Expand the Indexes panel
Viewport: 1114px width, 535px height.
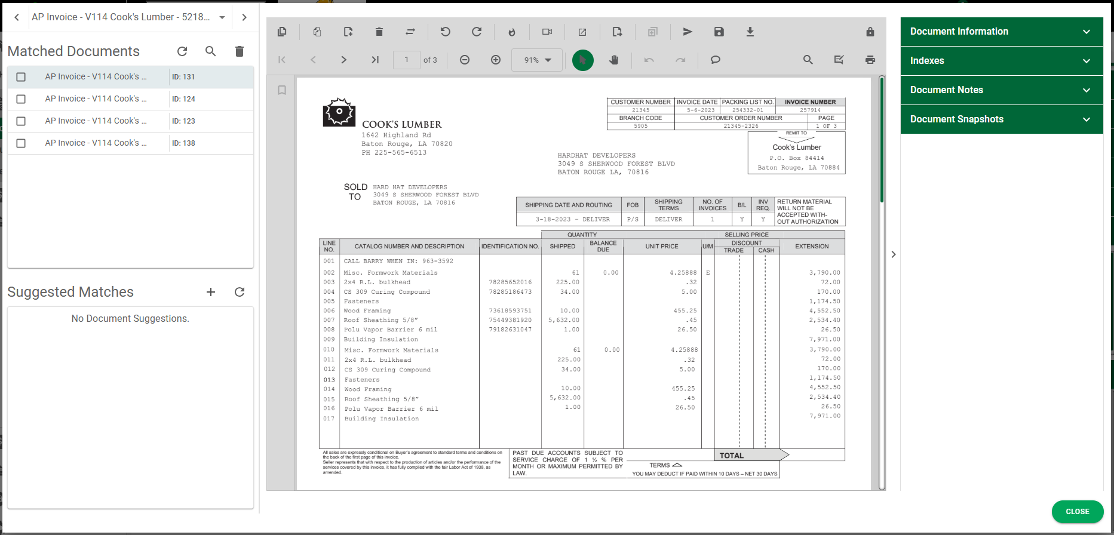[1002, 61]
